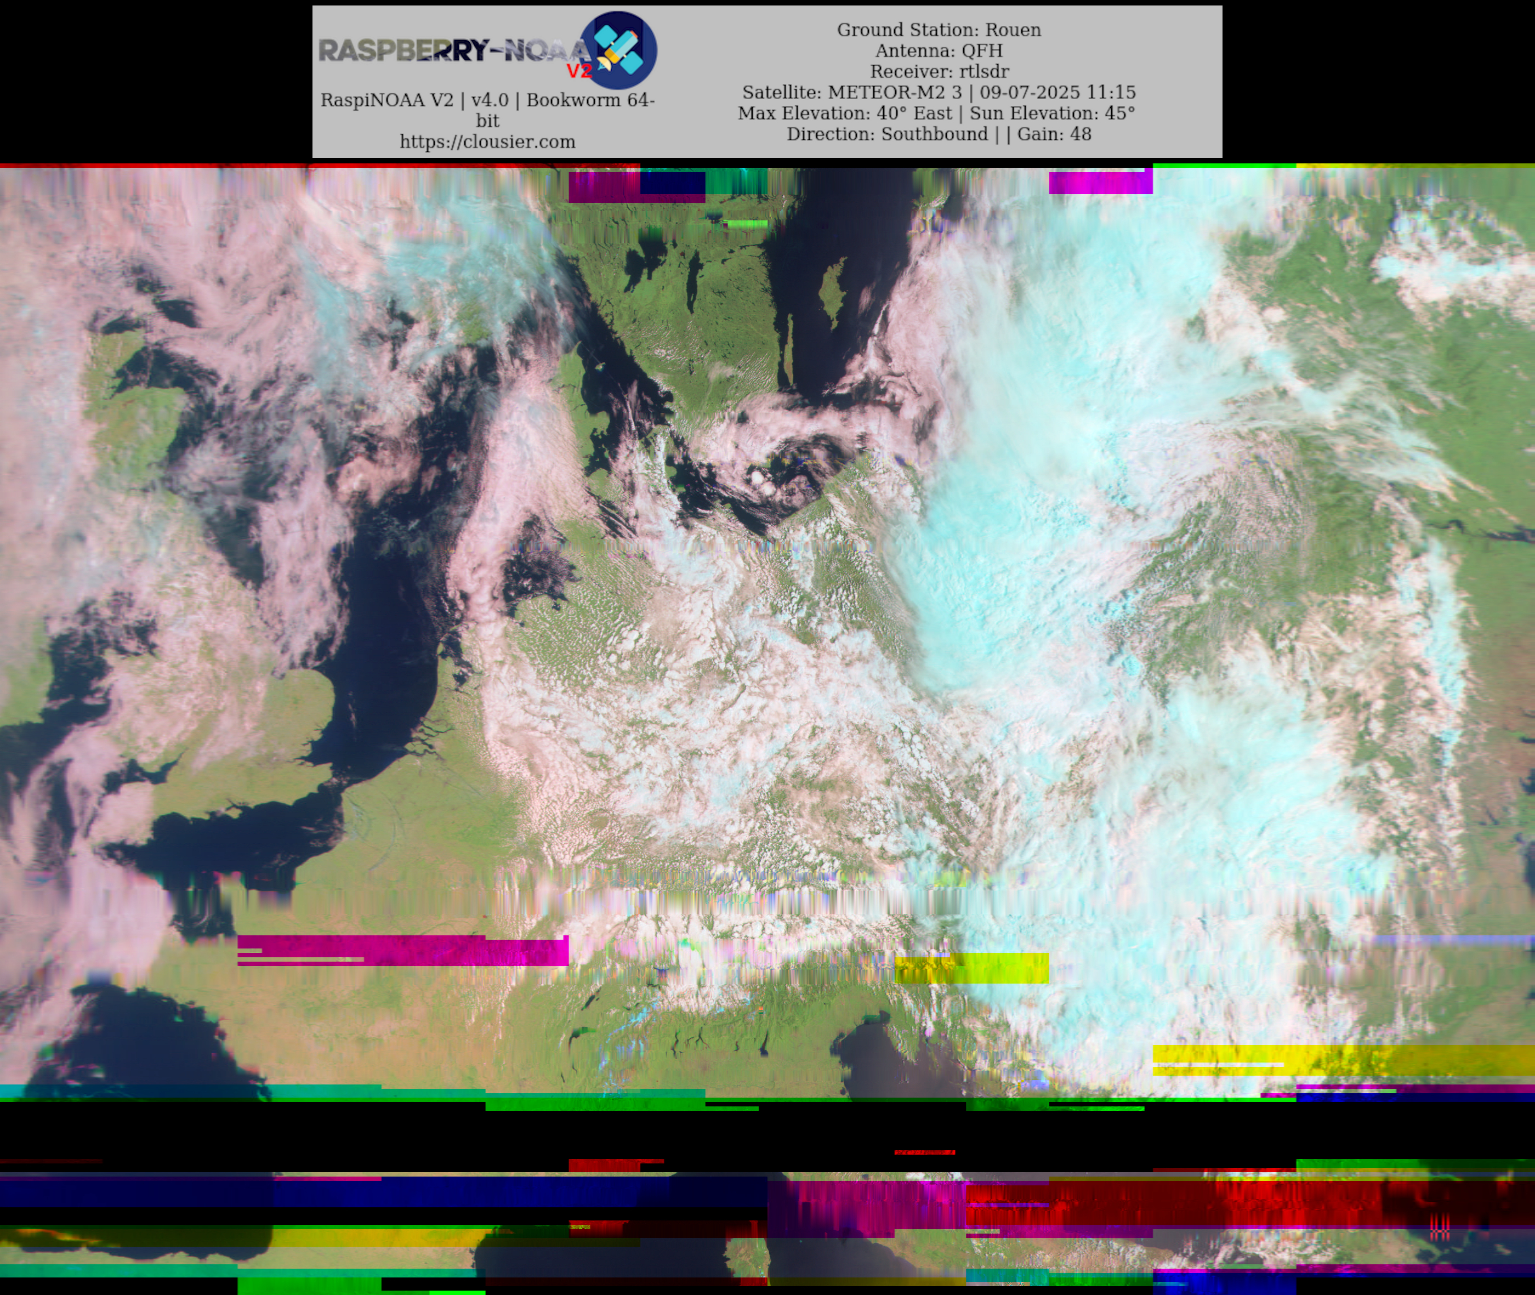The height and width of the screenshot is (1295, 1535).
Task: Click the RASPBERRY-NOAA logo text
Action: [x=452, y=50]
